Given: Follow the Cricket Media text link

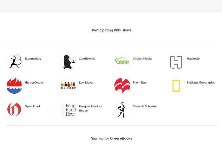Looking at the screenshot, I should [142, 59].
